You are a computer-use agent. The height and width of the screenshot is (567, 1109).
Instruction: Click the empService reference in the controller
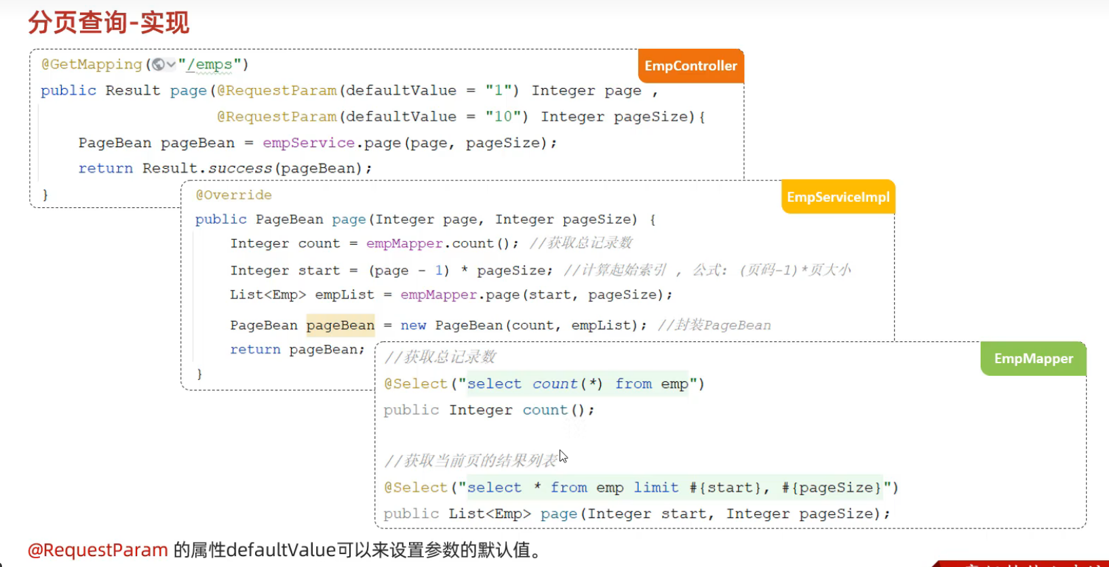[308, 143]
